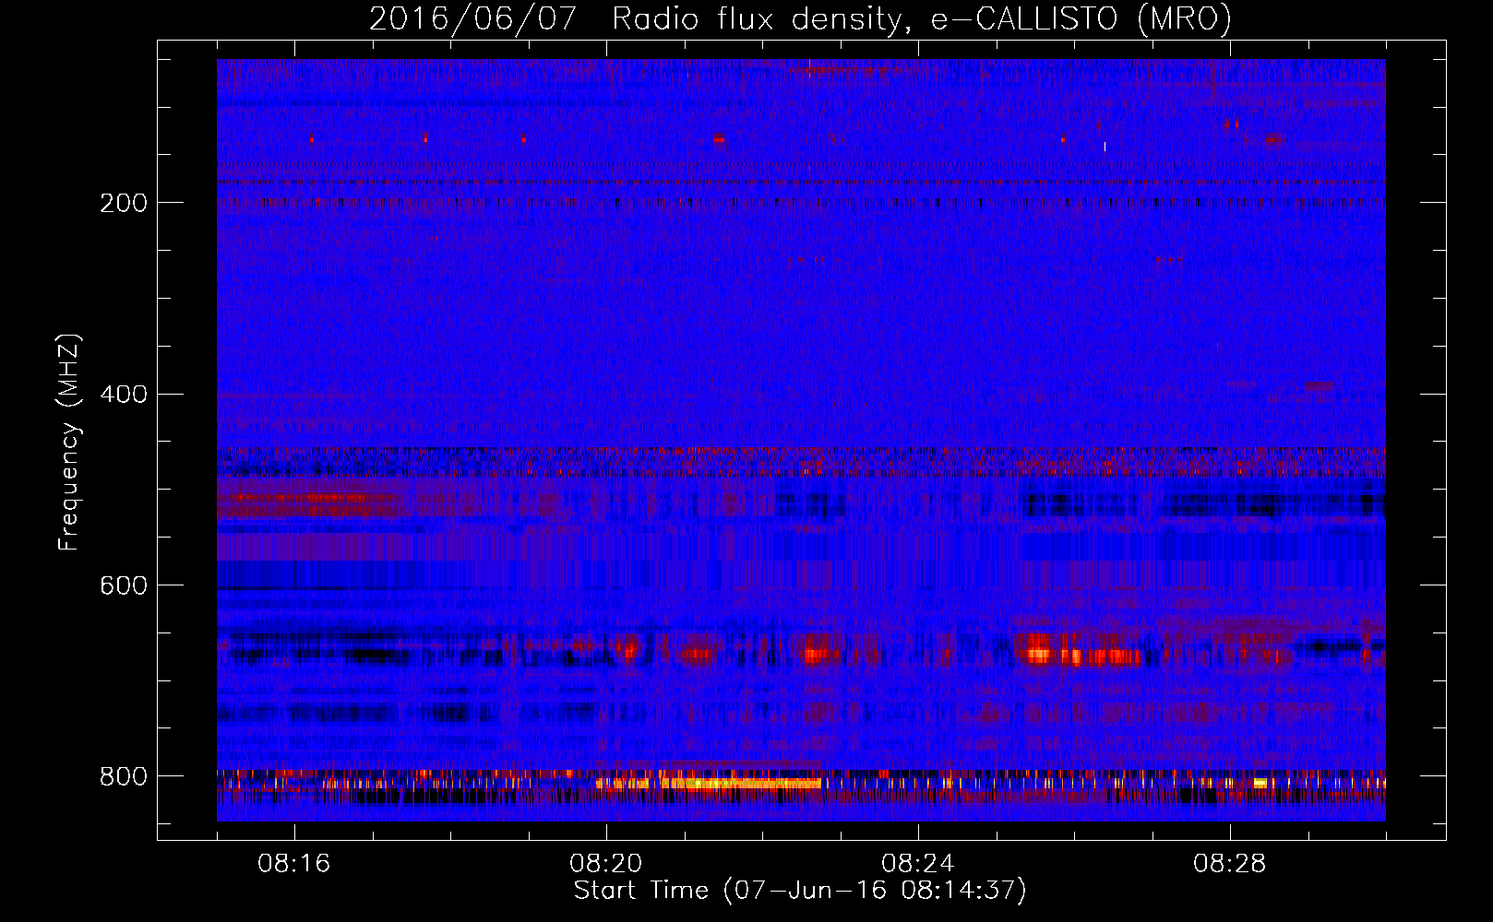Viewport: 1493px width, 922px height.
Task: Click the 400 frequency tick label
Action: tap(124, 395)
